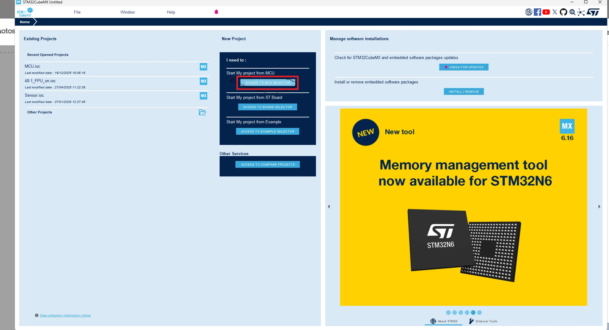609x330 pixels.
Task: Click Access to Board Selector
Action: pos(268,107)
